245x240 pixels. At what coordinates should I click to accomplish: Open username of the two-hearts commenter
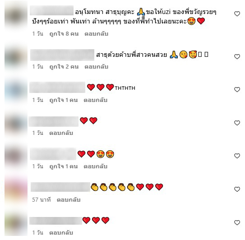click(53, 121)
